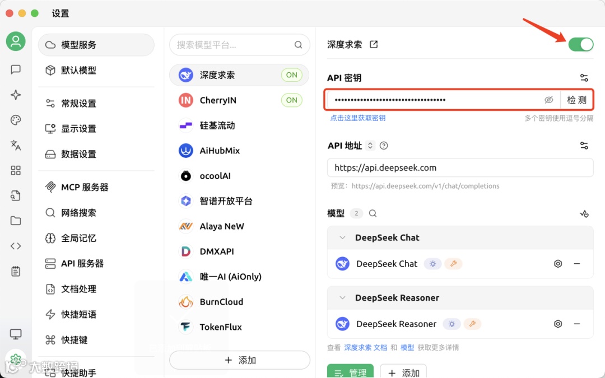Click 添加 button next to 管理
Viewport: 605px width, 378px height.
(x=403, y=371)
